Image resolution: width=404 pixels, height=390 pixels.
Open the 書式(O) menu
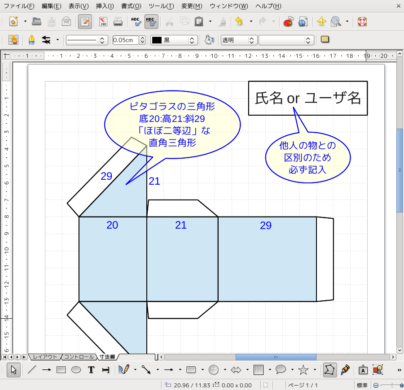coord(131,6)
